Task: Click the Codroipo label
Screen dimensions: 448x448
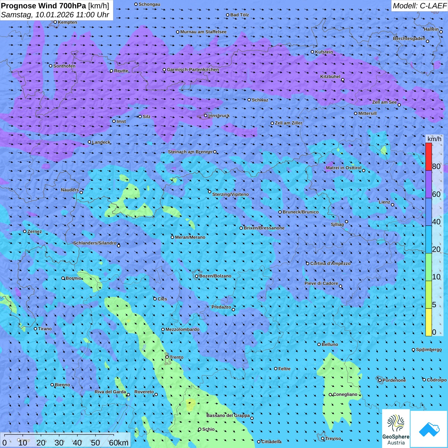Action: tap(437, 380)
